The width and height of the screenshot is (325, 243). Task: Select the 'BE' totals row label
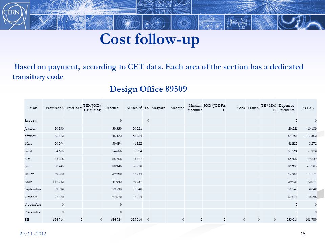click(27, 219)
